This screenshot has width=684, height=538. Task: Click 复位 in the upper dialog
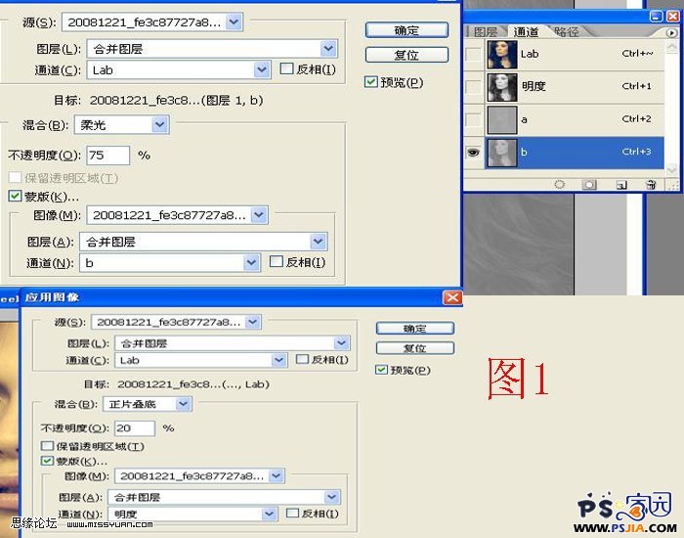[x=406, y=55]
